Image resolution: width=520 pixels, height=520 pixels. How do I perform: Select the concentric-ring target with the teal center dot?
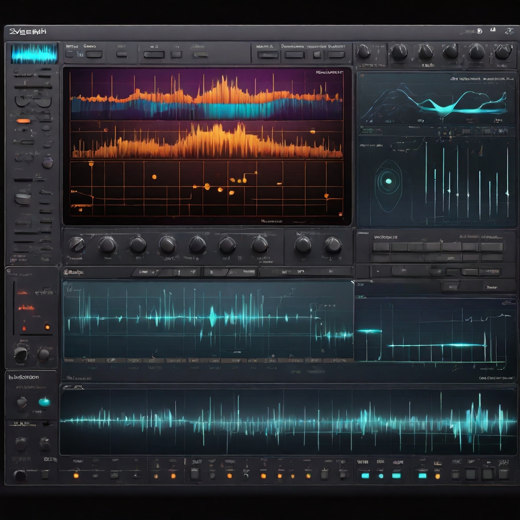coord(388,181)
